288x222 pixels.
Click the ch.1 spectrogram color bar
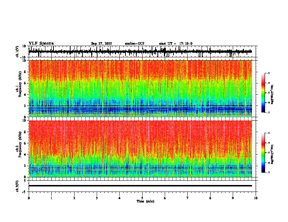click(263, 93)
